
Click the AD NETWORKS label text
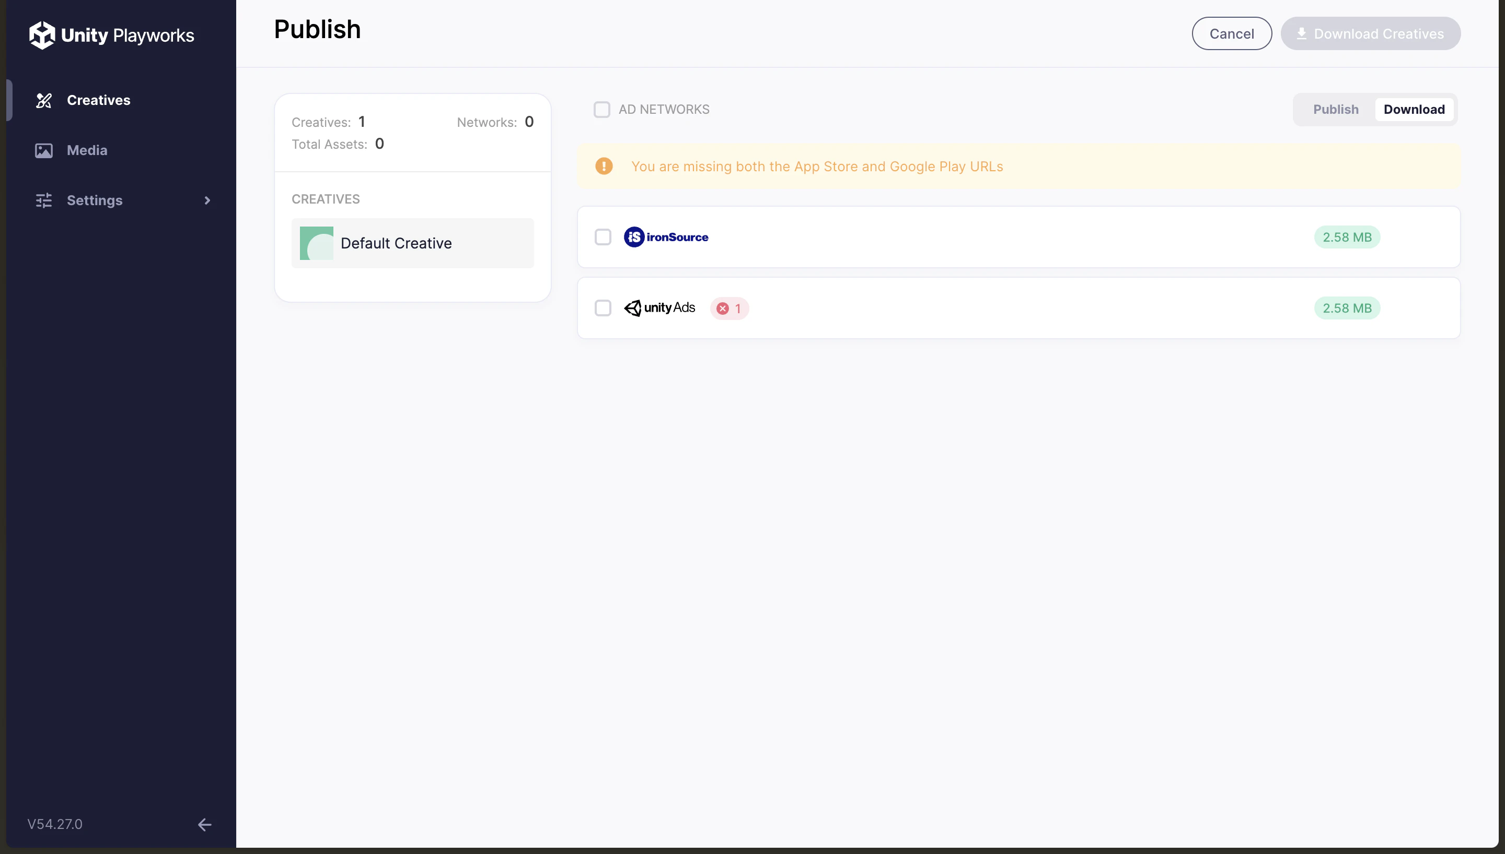[x=664, y=110]
